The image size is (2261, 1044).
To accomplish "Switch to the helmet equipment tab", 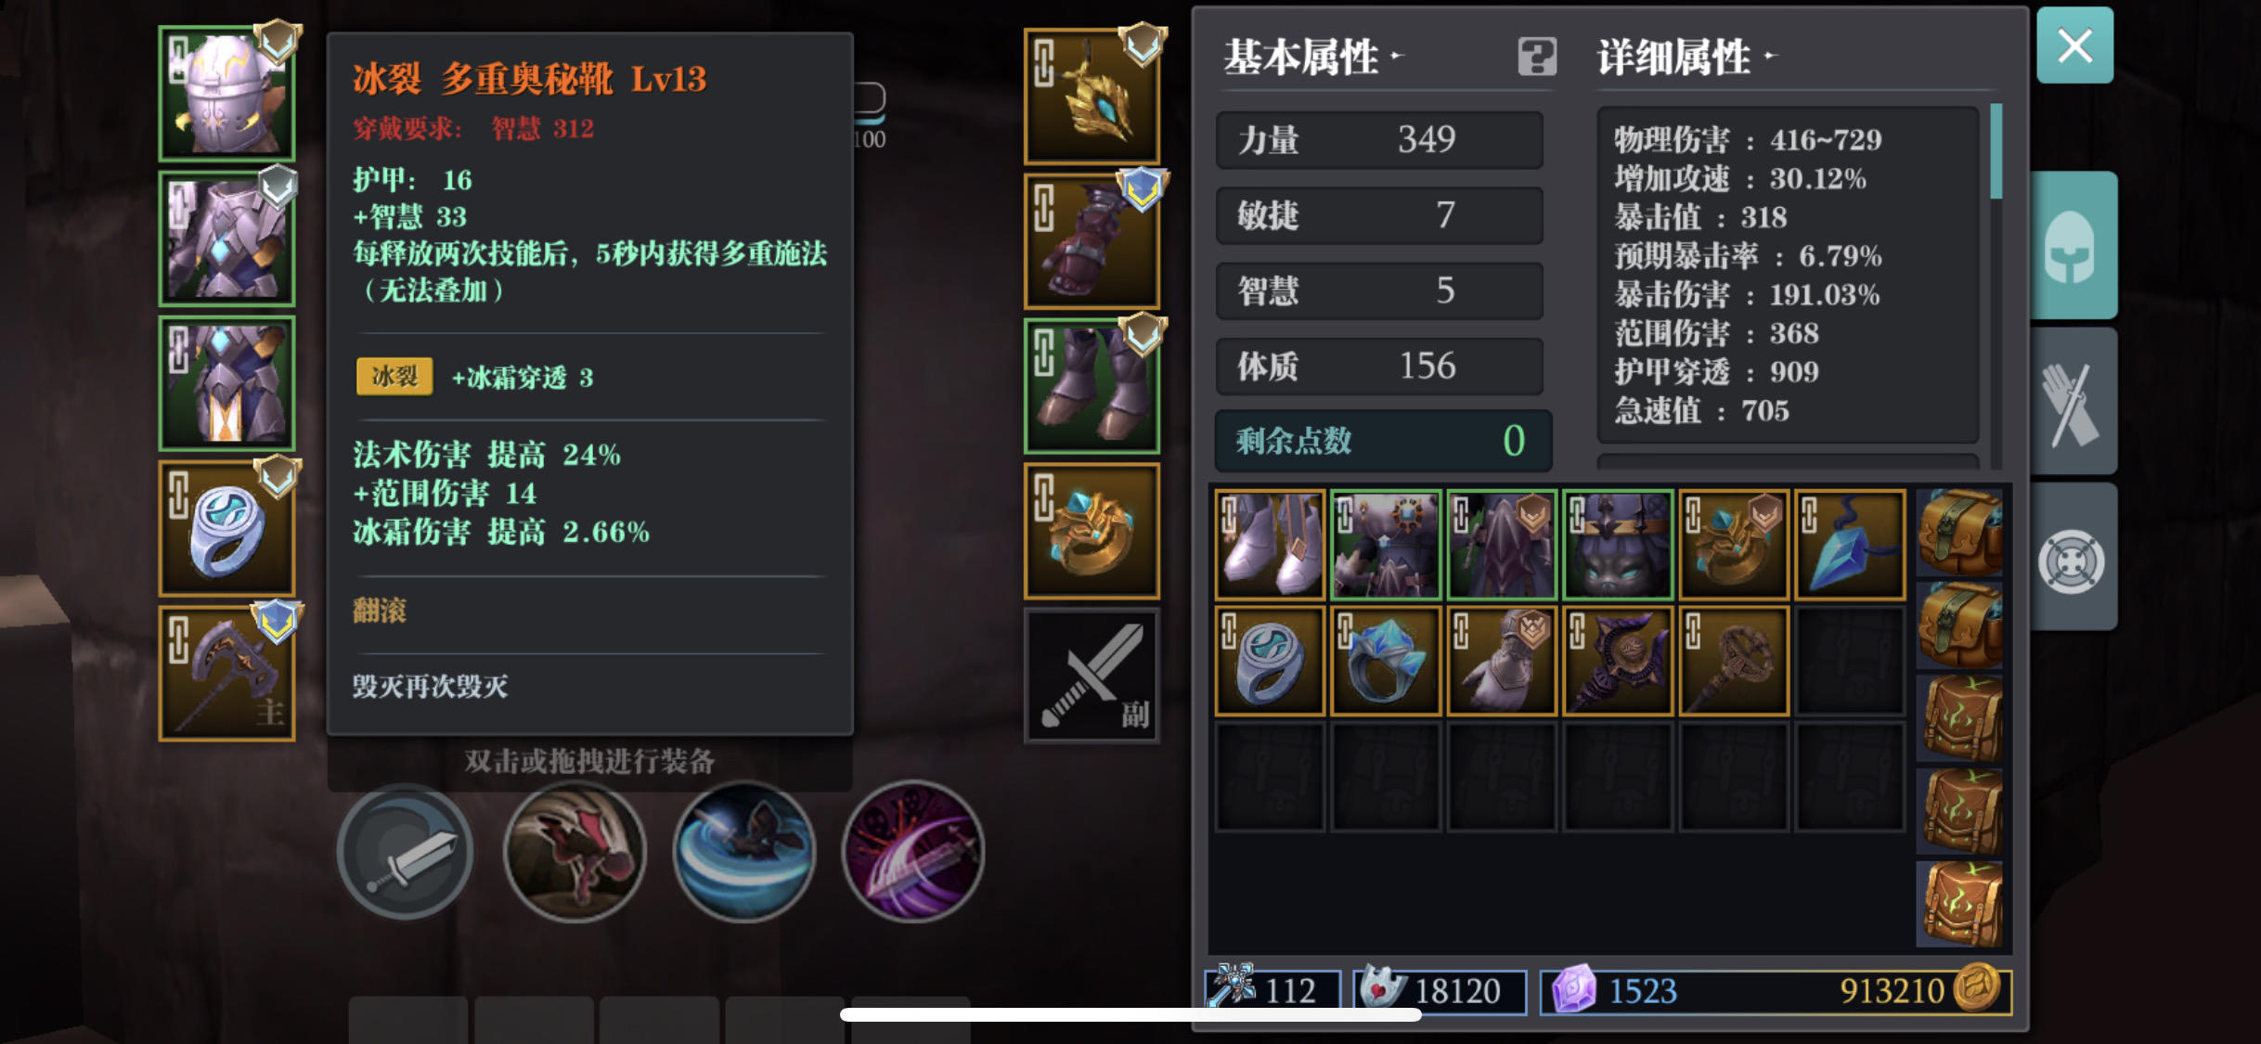I will pyautogui.click(x=2074, y=246).
